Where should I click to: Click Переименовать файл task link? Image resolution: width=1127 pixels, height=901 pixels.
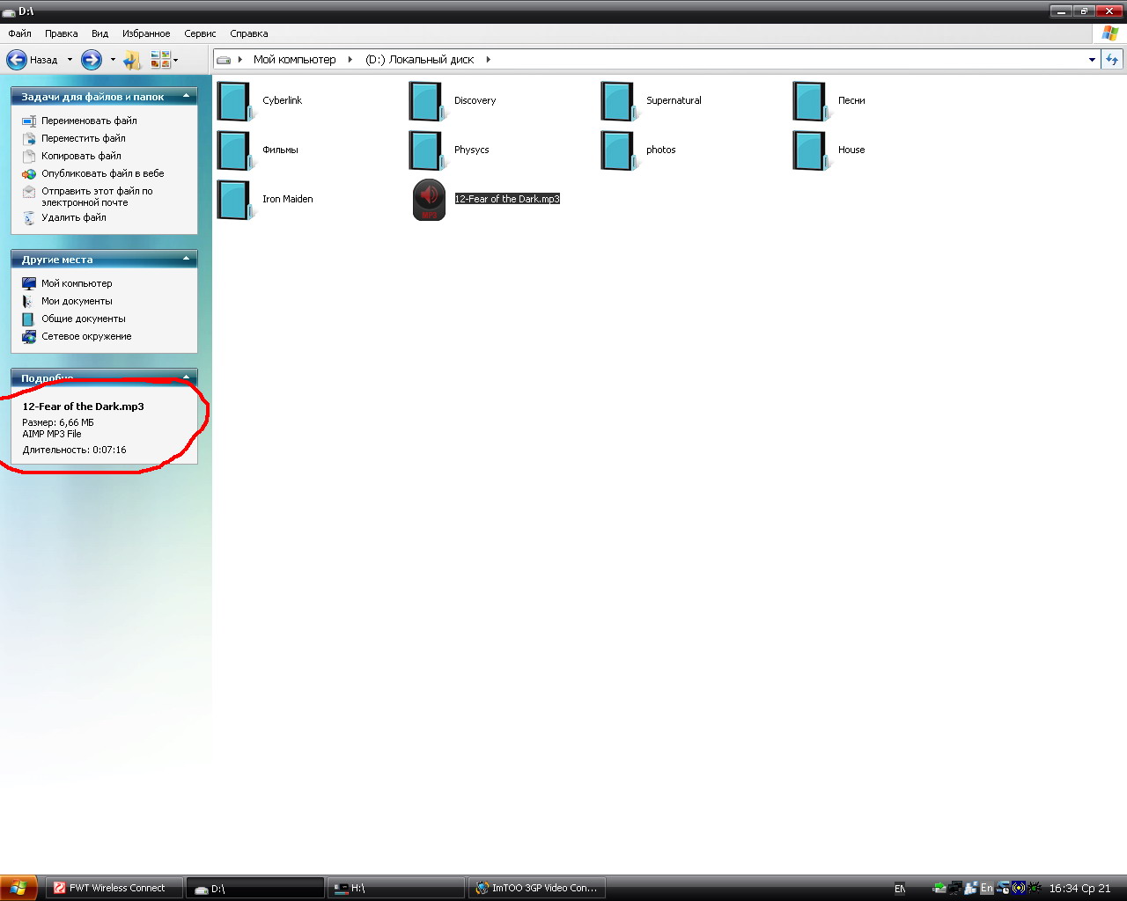click(x=89, y=121)
